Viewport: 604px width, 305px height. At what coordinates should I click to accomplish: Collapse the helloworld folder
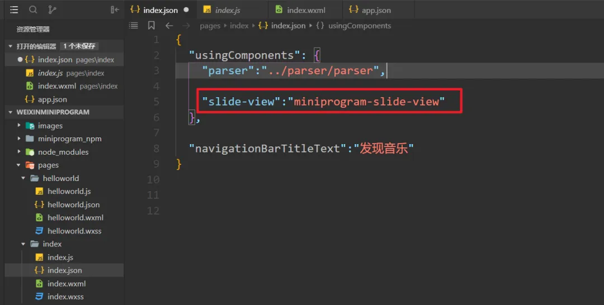click(x=23, y=178)
